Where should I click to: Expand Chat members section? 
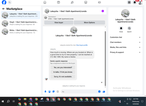tap(125, 42)
